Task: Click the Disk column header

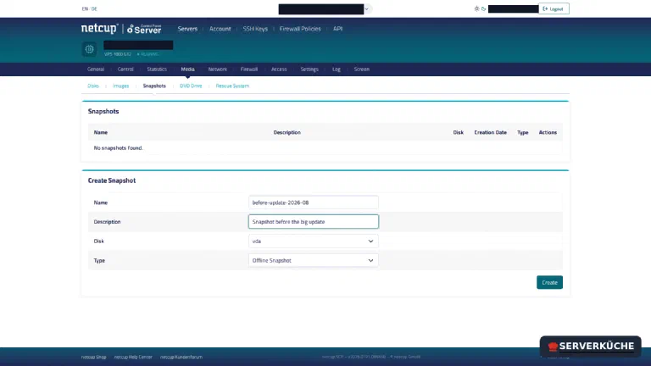Action: click(459, 132)
